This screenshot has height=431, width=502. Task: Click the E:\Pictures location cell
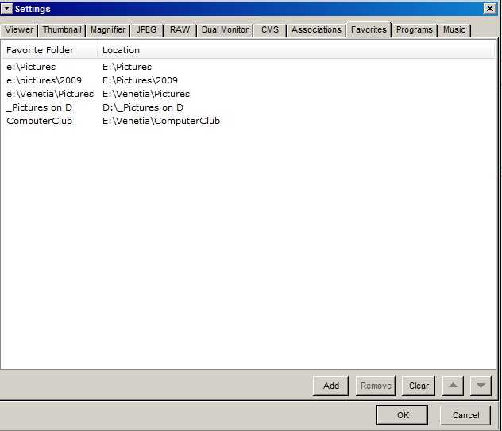click(127, 67)
